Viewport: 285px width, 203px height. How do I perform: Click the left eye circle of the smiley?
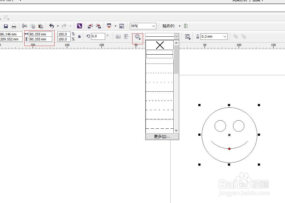click(220, 126)
